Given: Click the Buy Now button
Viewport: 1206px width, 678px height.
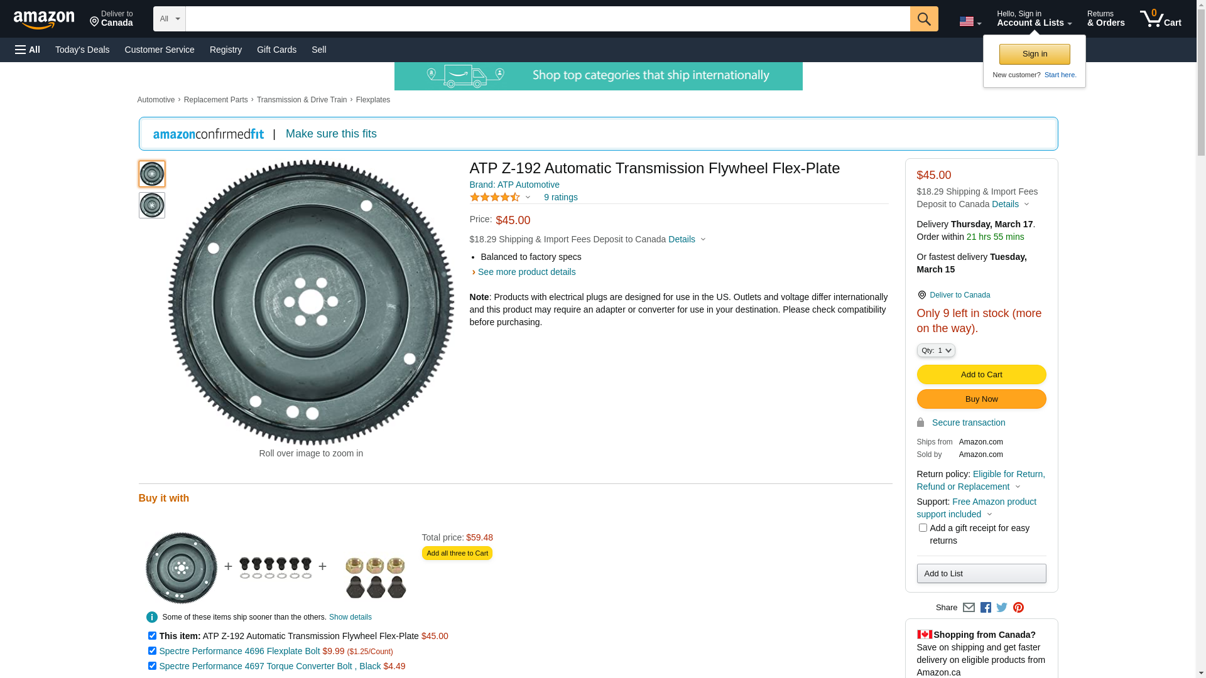Looking at the screenshot, I should tap(981, 399).
